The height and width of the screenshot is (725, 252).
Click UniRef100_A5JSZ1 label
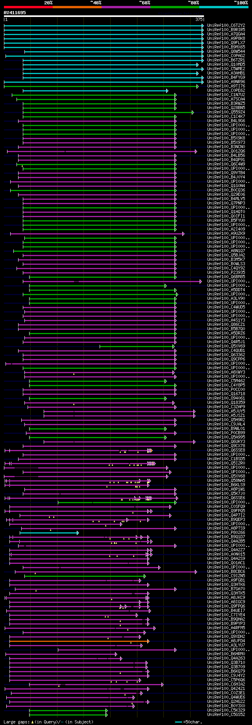[x=226, y=415]
